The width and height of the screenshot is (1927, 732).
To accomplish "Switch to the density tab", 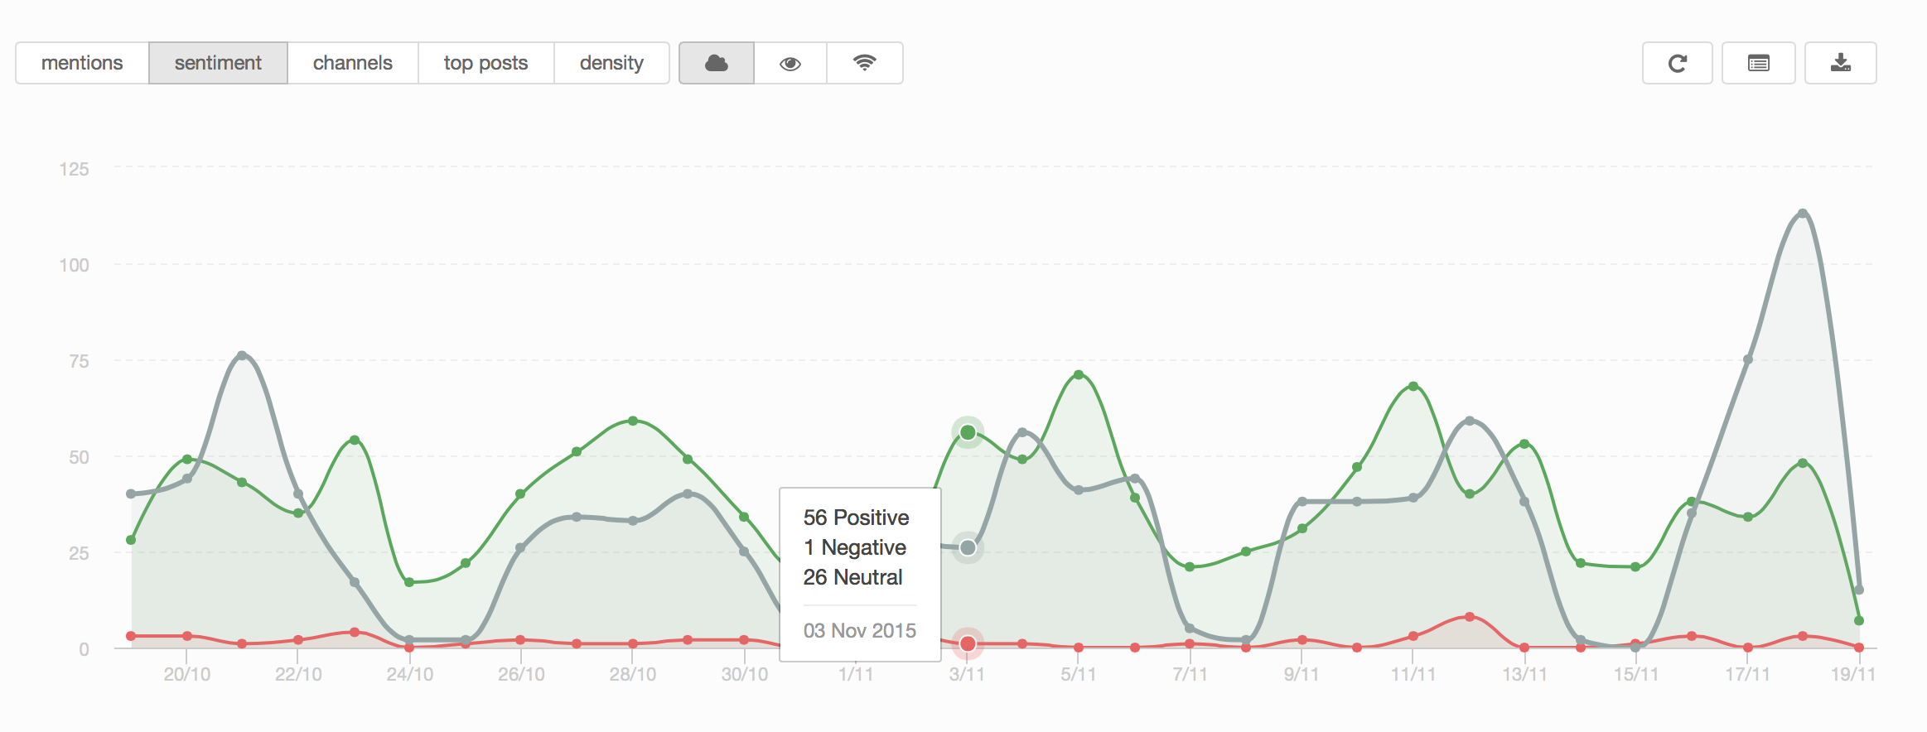I will pos(611,63).
